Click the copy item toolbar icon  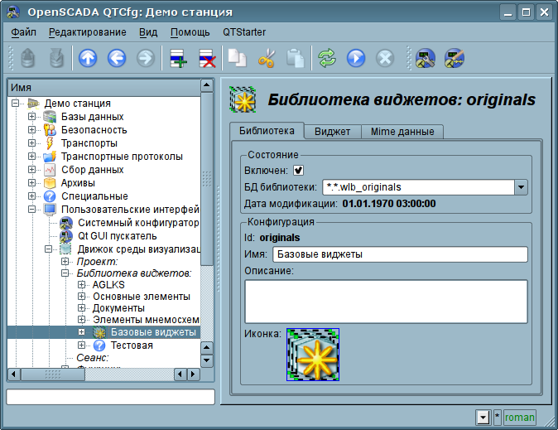(238, 58)
